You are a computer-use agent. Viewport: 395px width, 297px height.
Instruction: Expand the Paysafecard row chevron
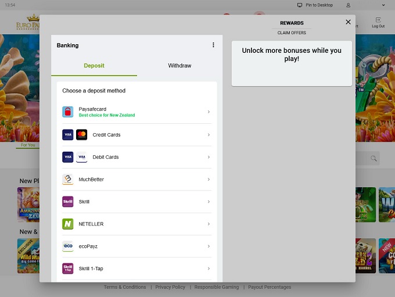click(x=209, y=112)
